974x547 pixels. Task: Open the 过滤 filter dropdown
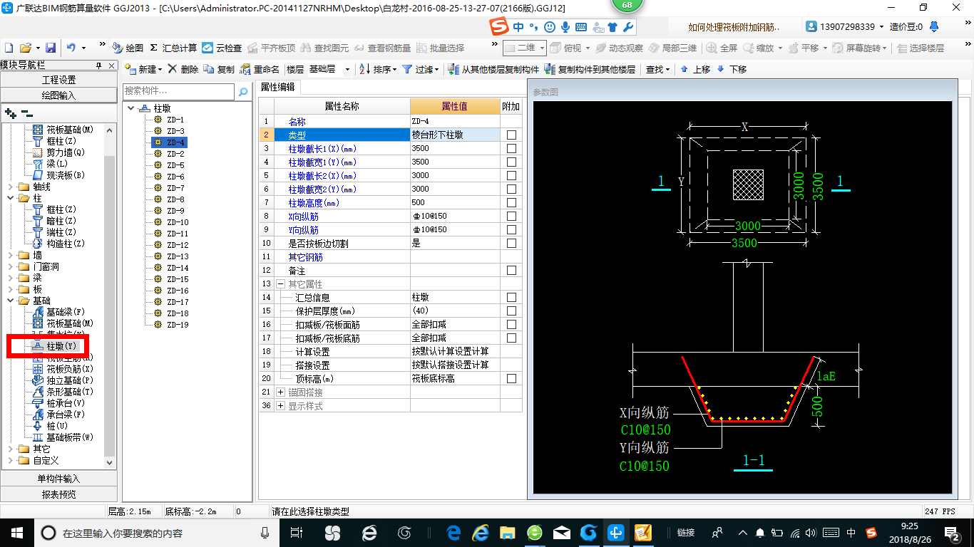point(421,69)
